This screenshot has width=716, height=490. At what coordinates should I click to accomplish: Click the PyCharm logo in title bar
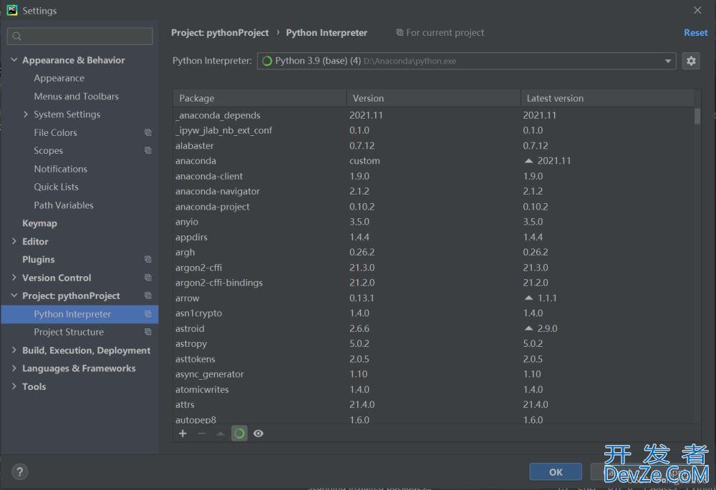[12, 10]
